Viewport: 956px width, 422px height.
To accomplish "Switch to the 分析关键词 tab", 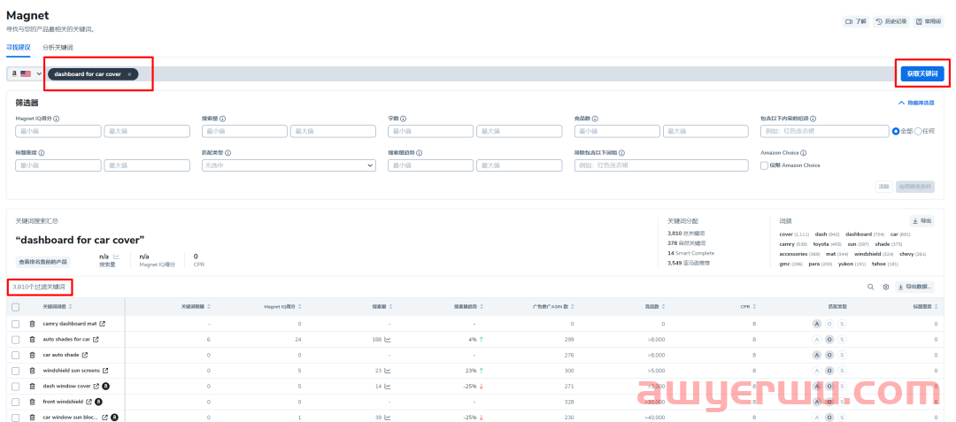I will [x=58, y=47].
